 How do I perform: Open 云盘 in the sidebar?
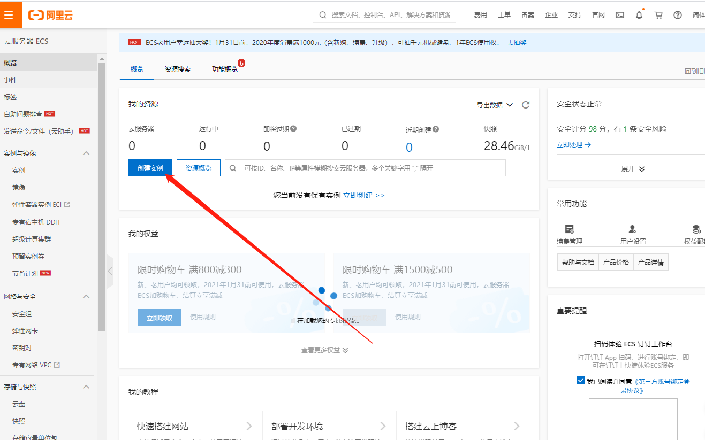pyautogui.click(x=19, y=404)
